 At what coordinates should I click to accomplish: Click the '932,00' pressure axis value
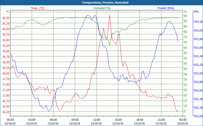[198, 116]
